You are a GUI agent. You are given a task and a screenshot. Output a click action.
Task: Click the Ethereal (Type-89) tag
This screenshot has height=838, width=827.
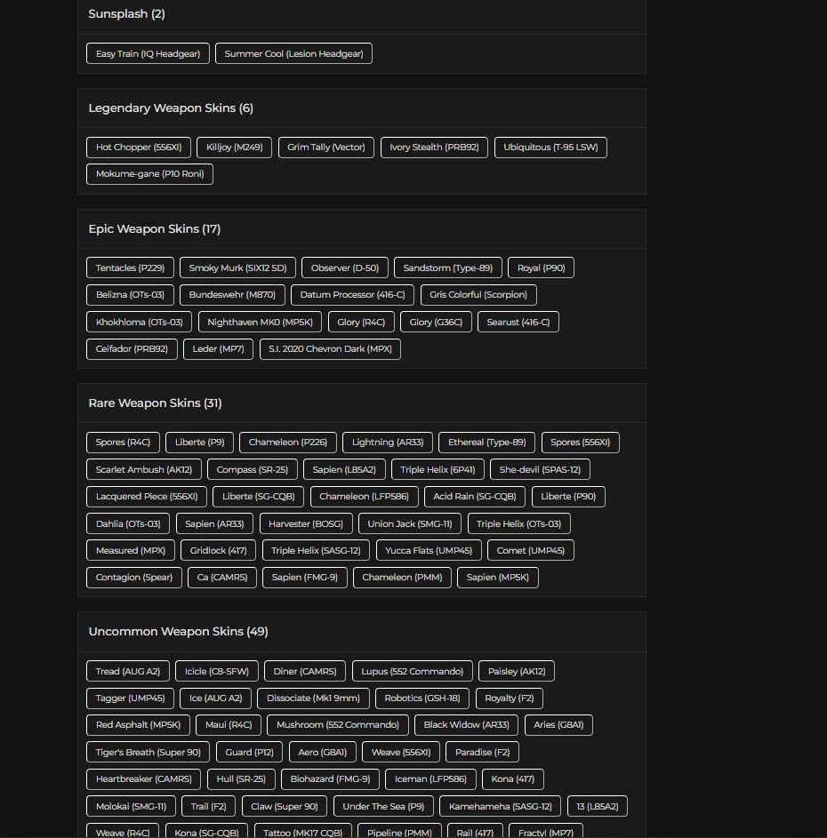point(486,443)
